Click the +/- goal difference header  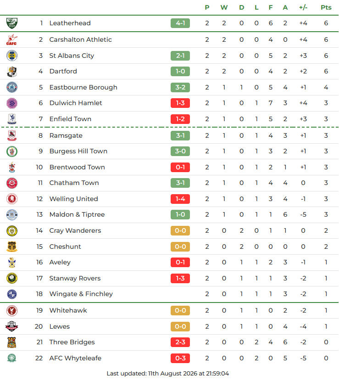pos(303,7)
